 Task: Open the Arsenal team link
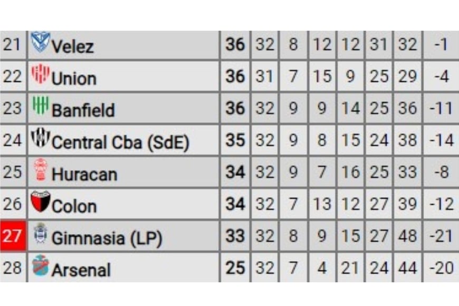tap(81, 270)
